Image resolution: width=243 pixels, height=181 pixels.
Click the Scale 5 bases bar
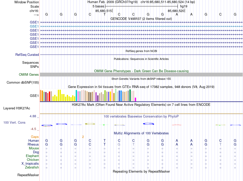coord(141,6)
